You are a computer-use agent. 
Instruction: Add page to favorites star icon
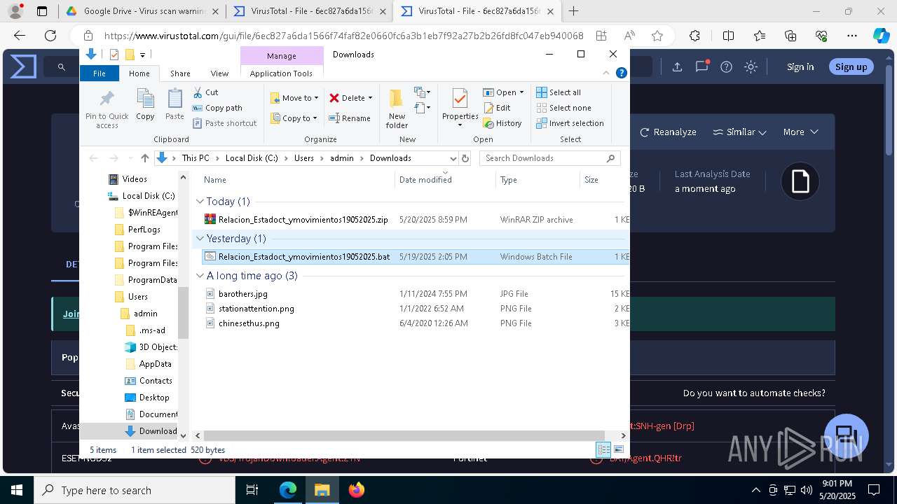[x=657, y=36]
